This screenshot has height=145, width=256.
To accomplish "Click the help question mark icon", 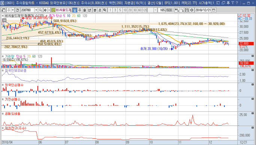I will 237,3.
